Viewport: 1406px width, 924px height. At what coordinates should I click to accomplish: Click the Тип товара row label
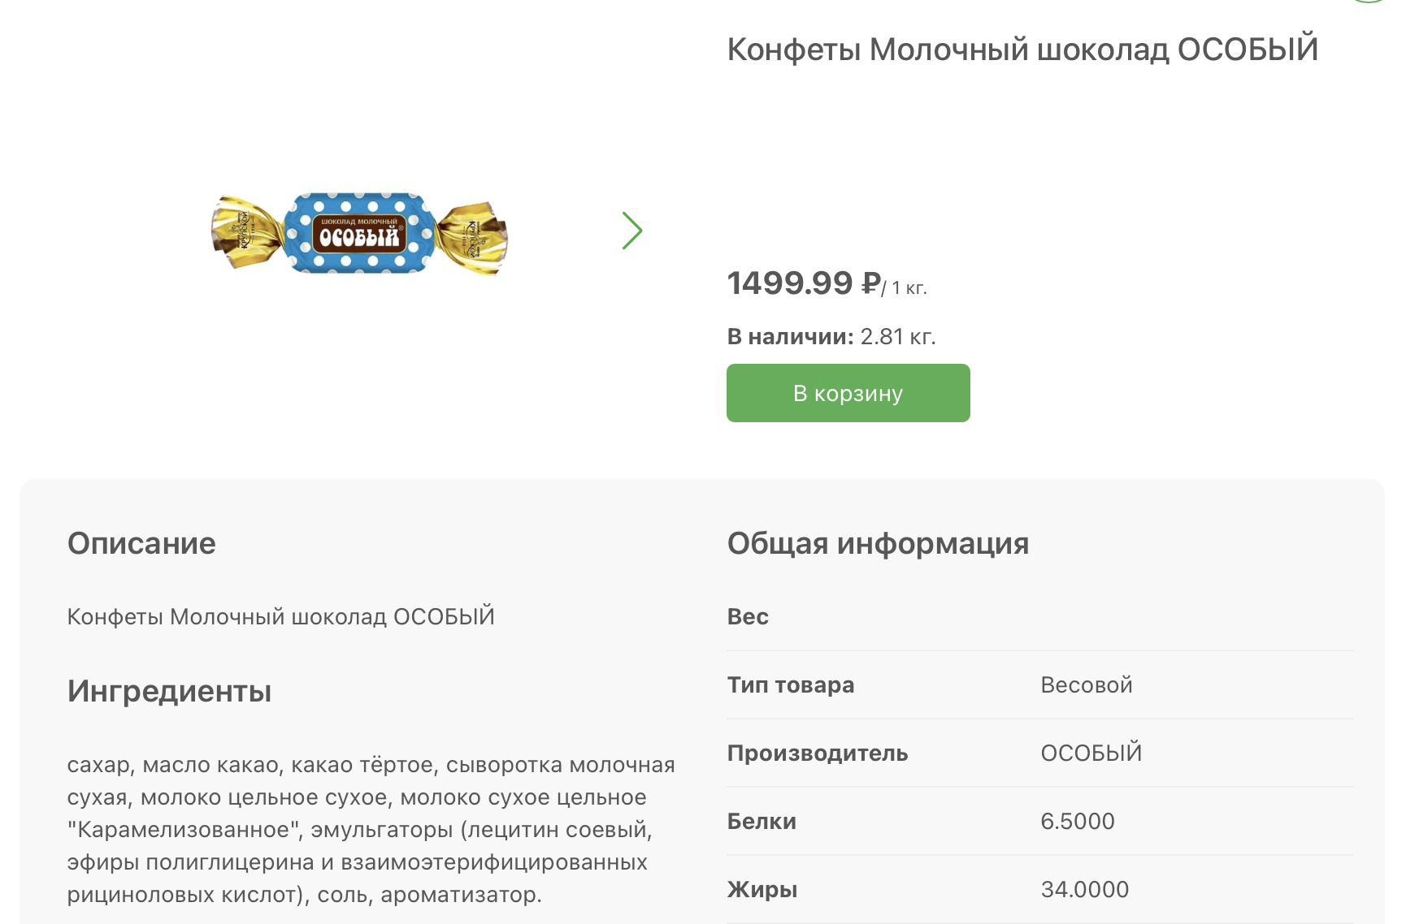click(x=790, y=684)
